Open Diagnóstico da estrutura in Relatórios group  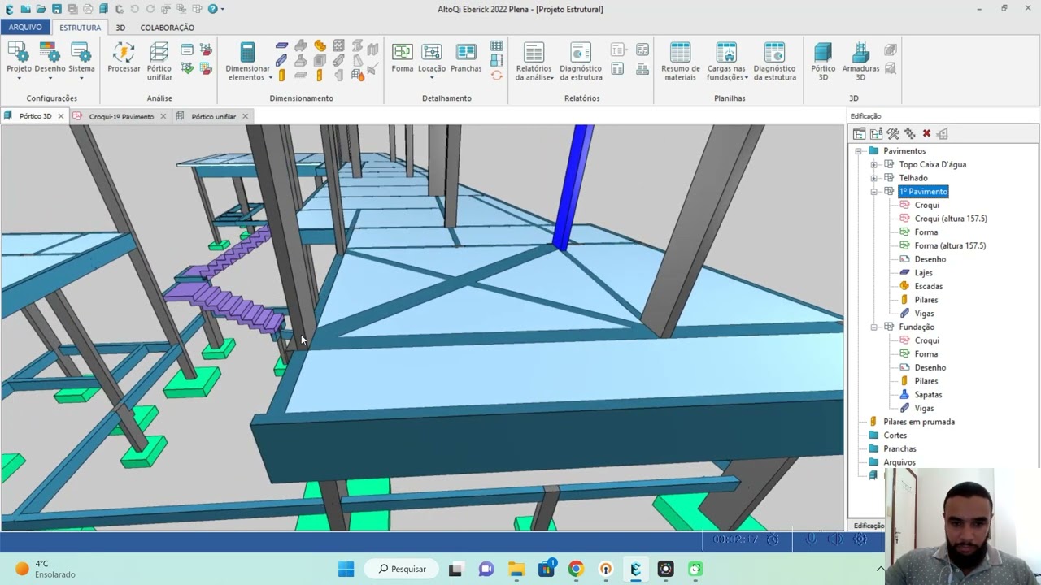point(581,62)
